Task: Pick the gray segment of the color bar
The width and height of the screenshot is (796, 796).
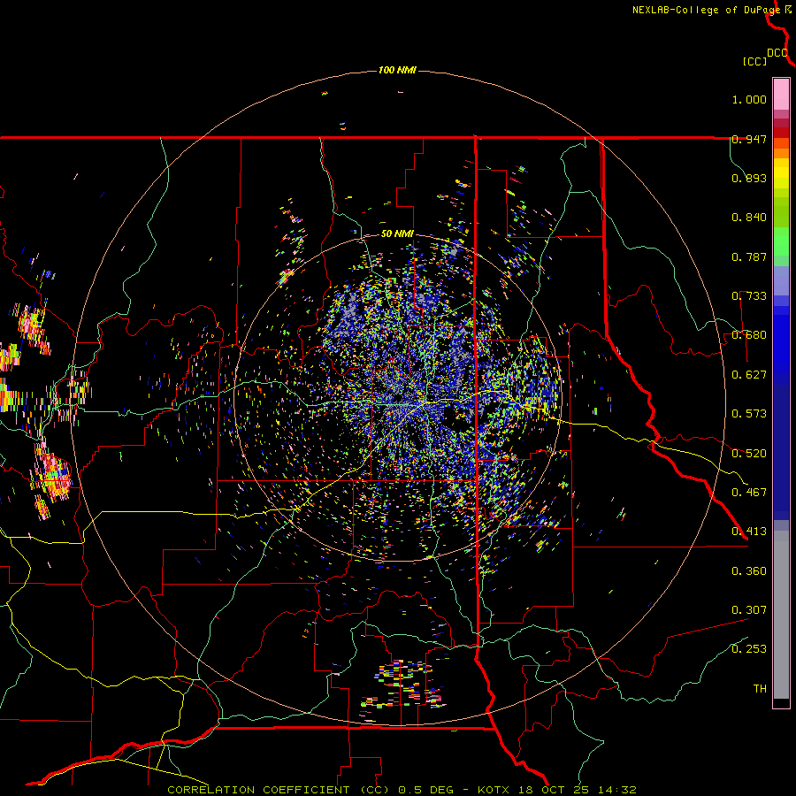Action: coord(781,615)
